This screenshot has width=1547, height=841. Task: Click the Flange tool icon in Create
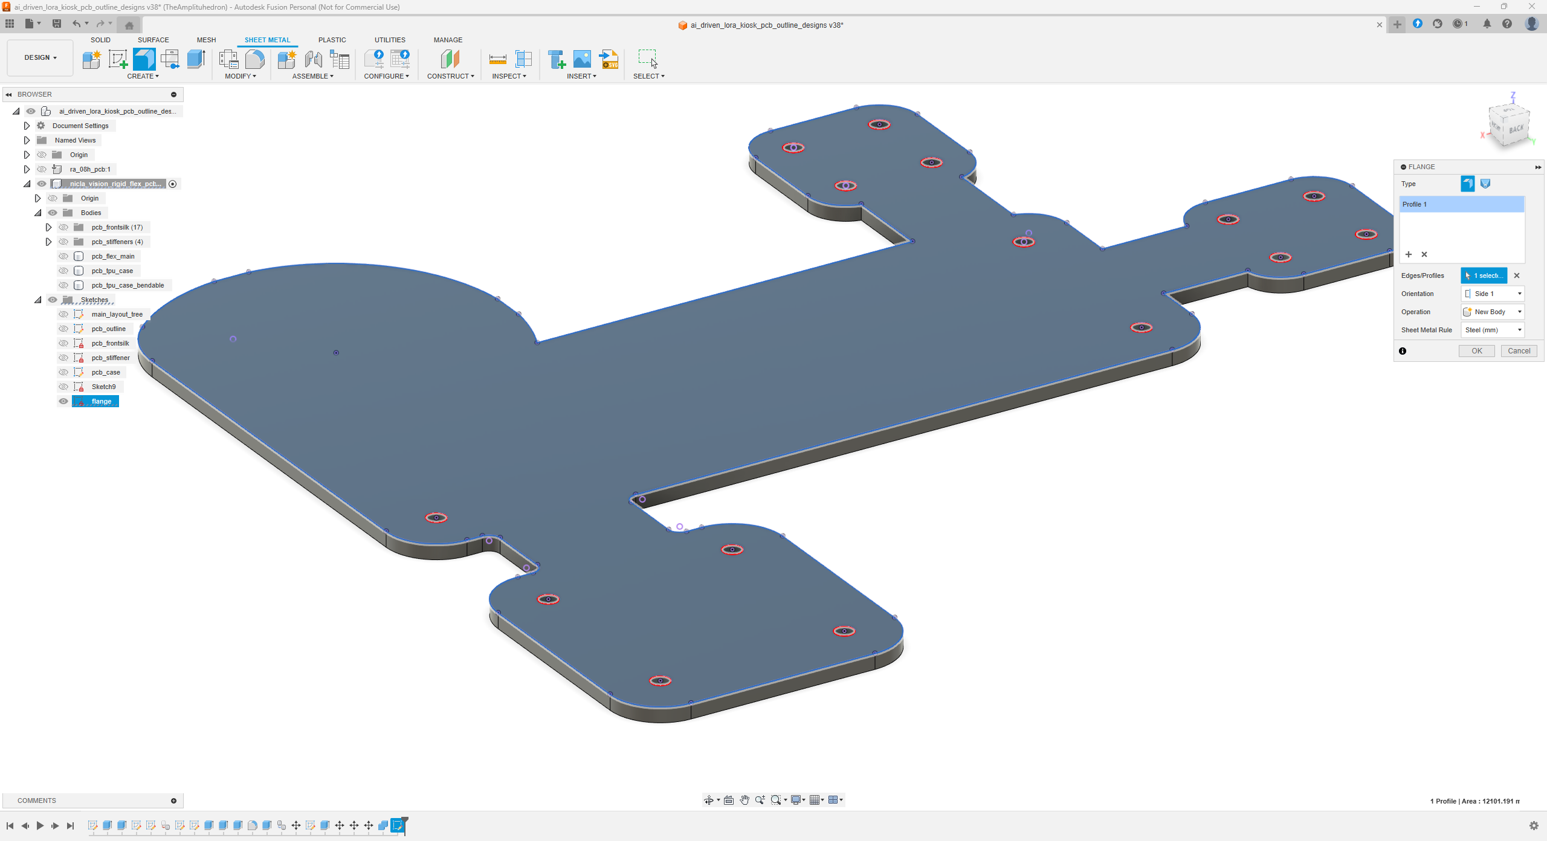144,59
